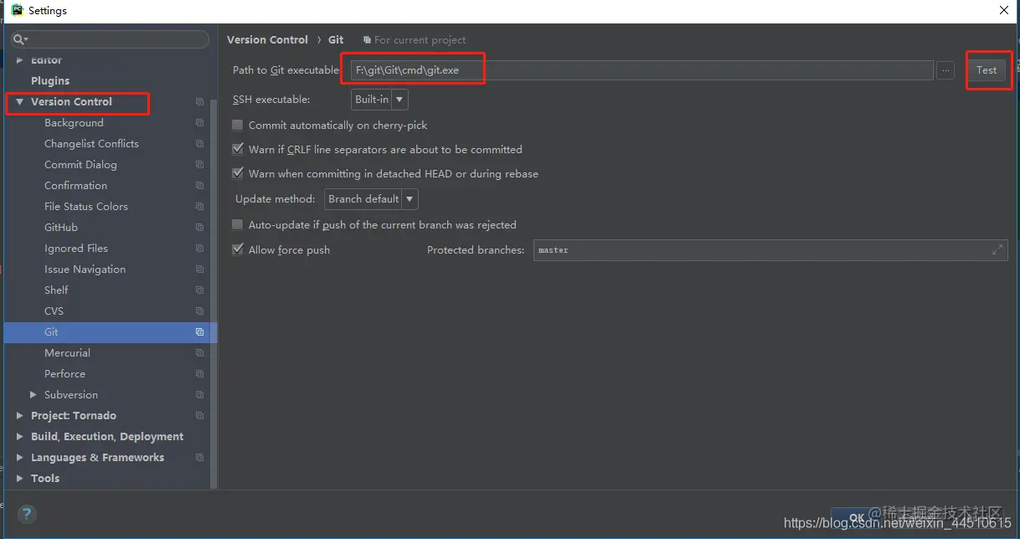Toggle Warn when committing in detached HEAD
1020x539 pixels.
click(x=238, y=173)
